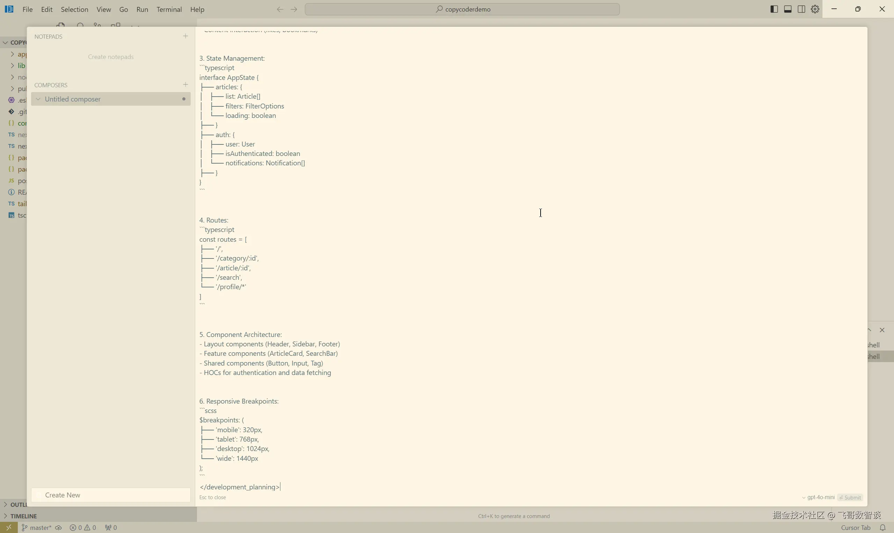Expand the TIMELINE section

23,516
